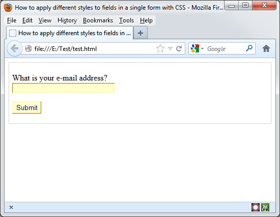Close the Firefox window
The height and width of the screenshot is (217, 280).
[x=264, y=6]
